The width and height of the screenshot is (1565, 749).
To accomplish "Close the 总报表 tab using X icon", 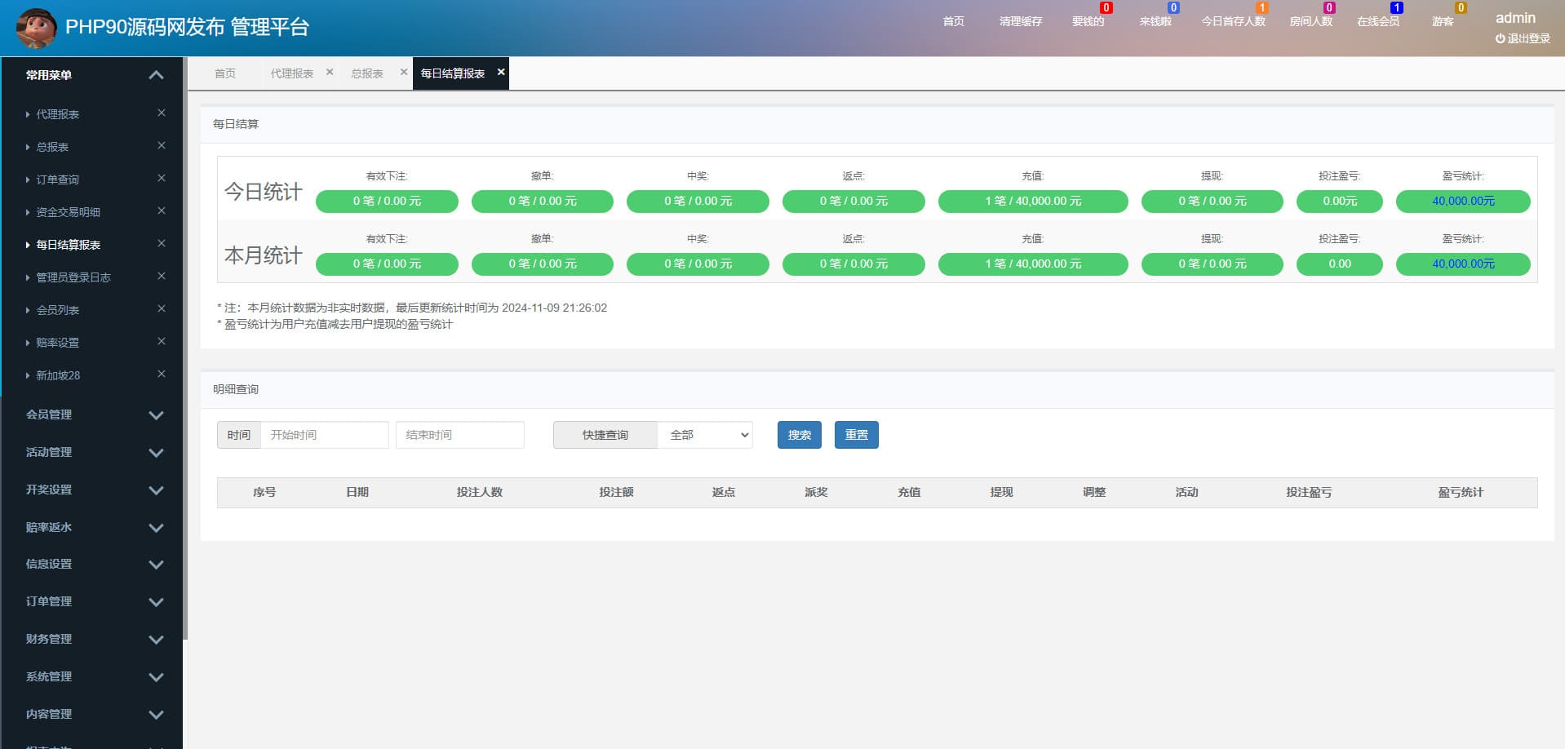I will coord(403,72).
